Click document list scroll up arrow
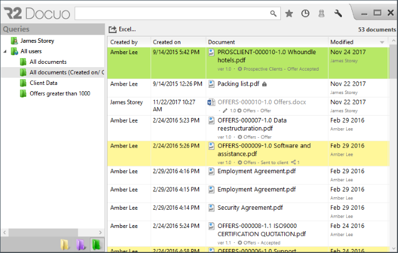 393,40
